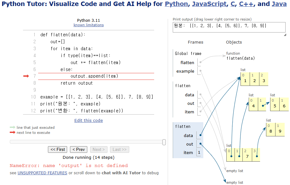290x185 pixels.
Task: Click the 'Python 3.11' version label
Action: pyautogui.click(x=88, y=21)
